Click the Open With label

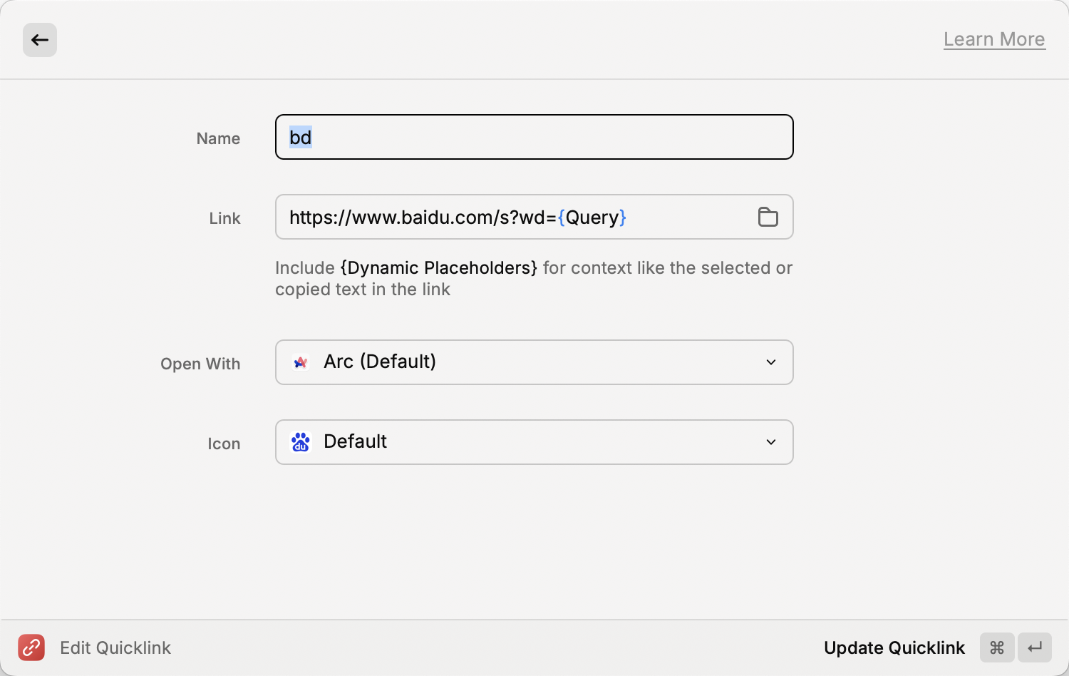click(x=200, y=364)
